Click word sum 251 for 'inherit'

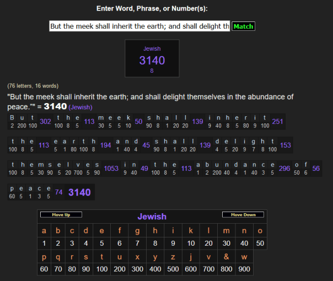277,121
